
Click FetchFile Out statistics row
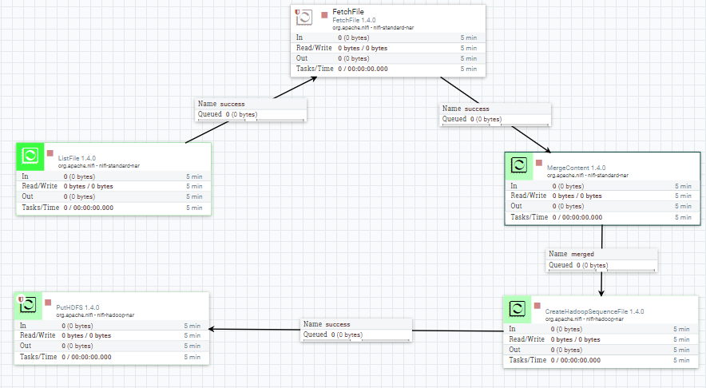[x=388, y=58]
